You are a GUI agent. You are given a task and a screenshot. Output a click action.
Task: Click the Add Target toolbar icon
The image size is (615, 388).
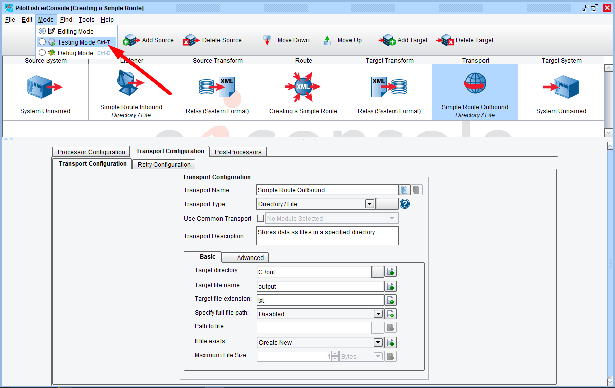(x=388, y=40)
